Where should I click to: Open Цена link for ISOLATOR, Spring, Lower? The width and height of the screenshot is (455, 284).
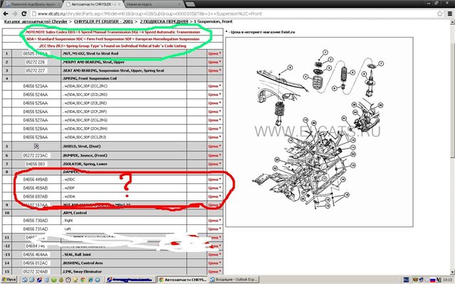coord(215,164)
